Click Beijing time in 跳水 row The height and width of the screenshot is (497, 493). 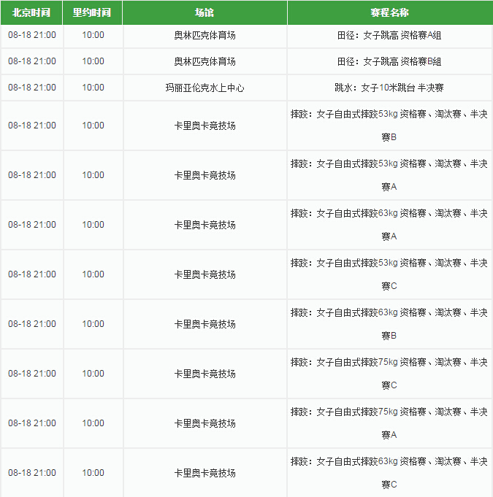pos(31,88)
